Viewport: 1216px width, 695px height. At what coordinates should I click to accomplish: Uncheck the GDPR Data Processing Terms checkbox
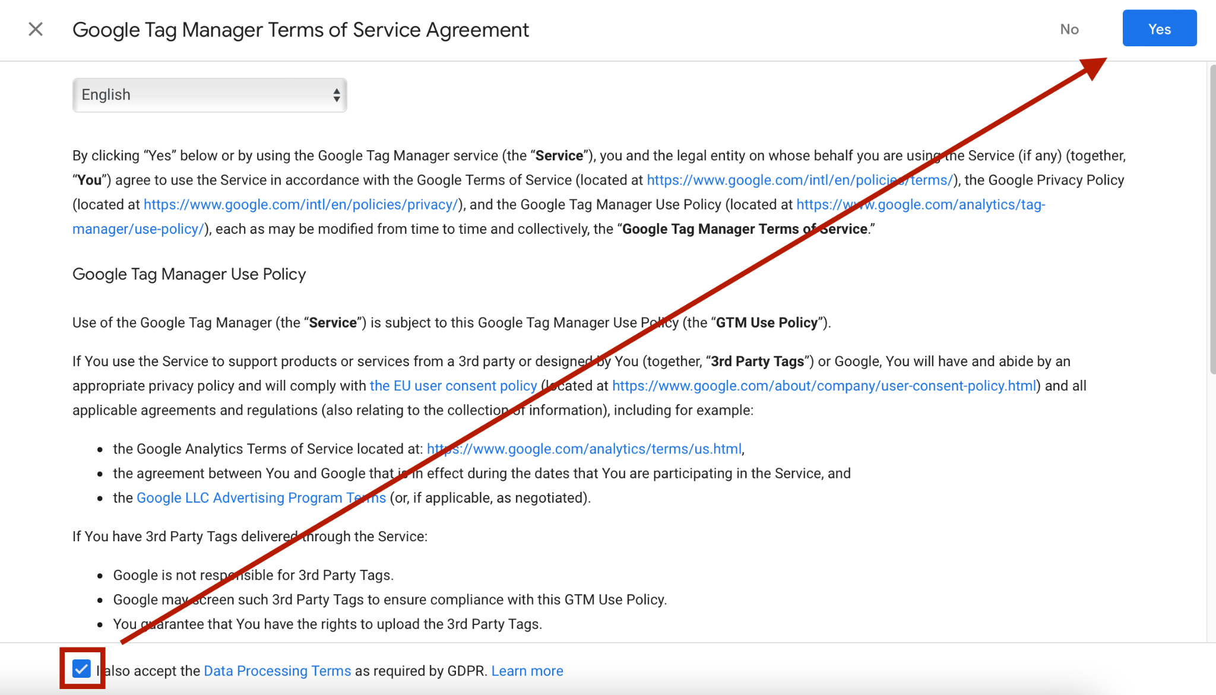click(x=81, y=669)
